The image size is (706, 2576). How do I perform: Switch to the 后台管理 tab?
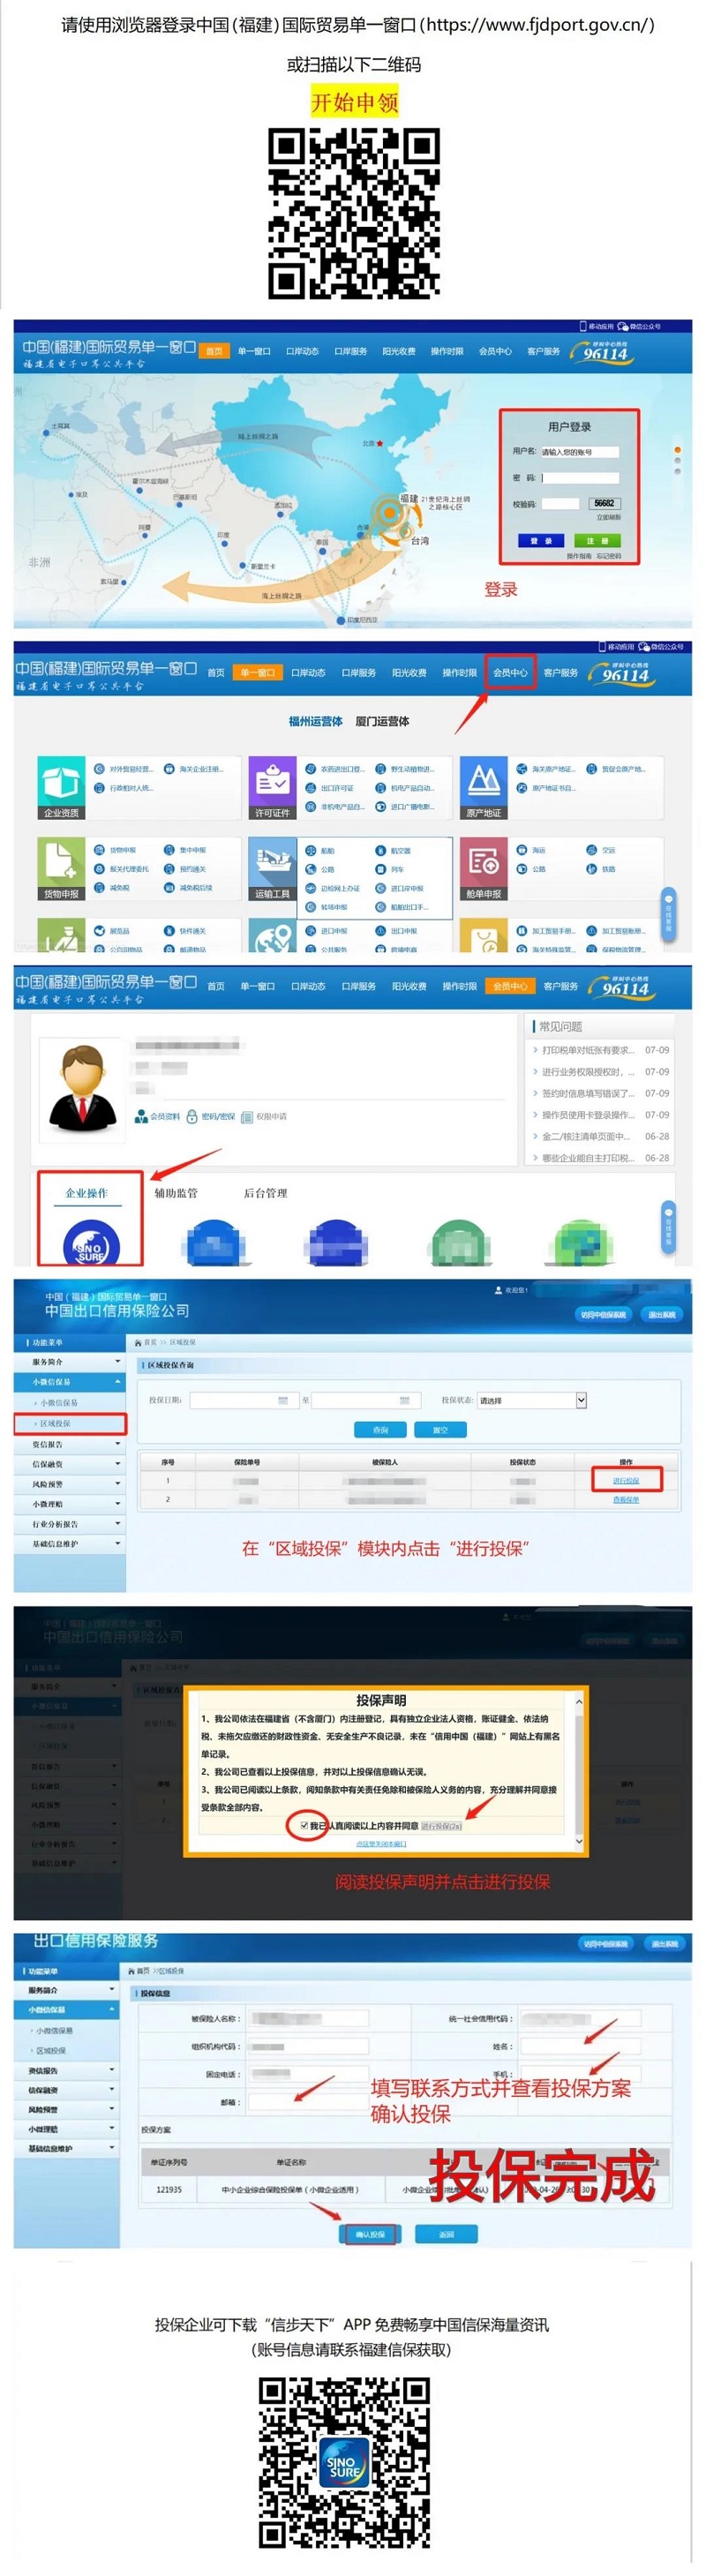pyautogui.click(x=265, y=1193)
